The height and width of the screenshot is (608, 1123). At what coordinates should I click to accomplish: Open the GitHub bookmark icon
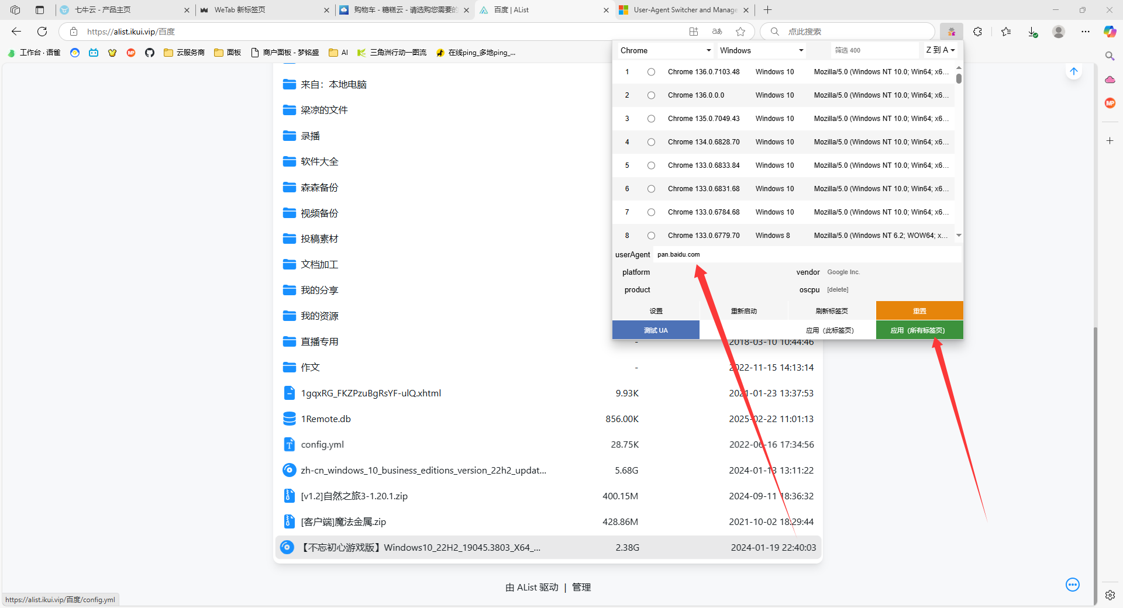pos(150,53)
